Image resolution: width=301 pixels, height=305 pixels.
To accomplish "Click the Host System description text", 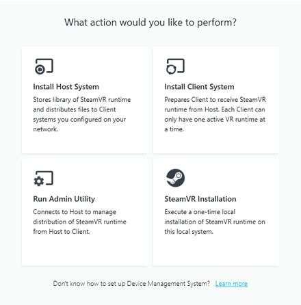I will [x=82, y=114].
